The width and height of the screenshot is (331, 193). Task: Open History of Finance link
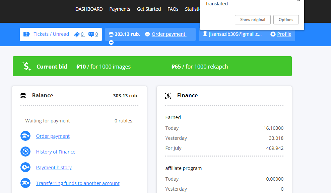56,152
